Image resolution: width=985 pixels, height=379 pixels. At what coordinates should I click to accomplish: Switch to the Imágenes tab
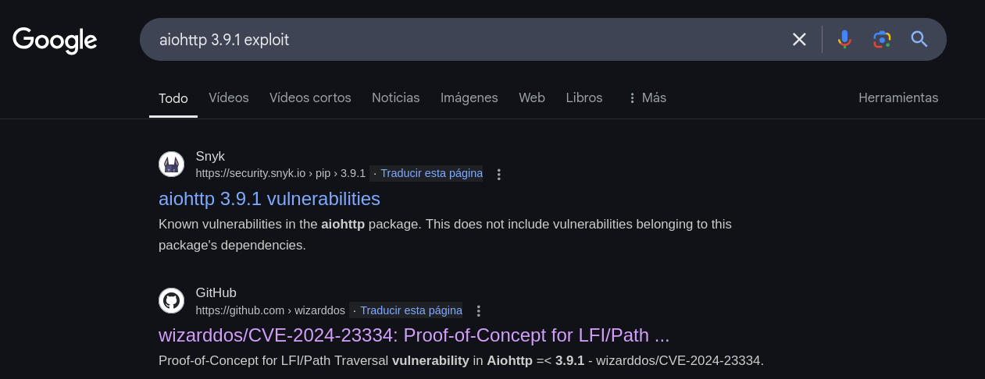click(x=469, y=98)
